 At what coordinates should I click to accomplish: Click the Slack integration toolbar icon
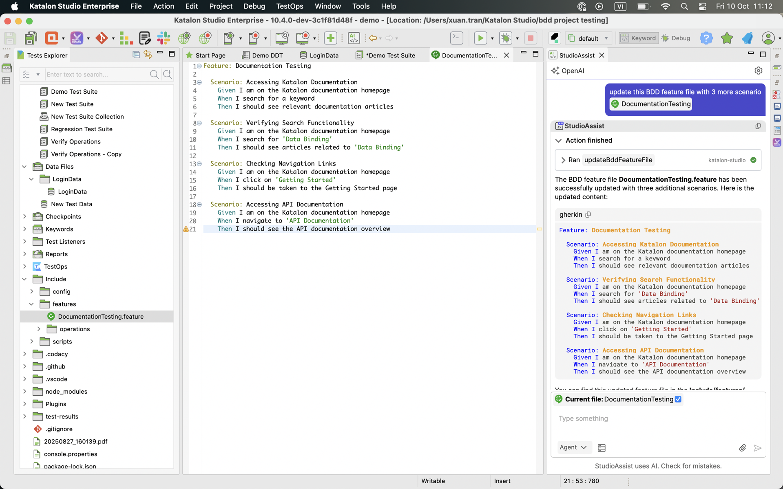click(164, 38)
